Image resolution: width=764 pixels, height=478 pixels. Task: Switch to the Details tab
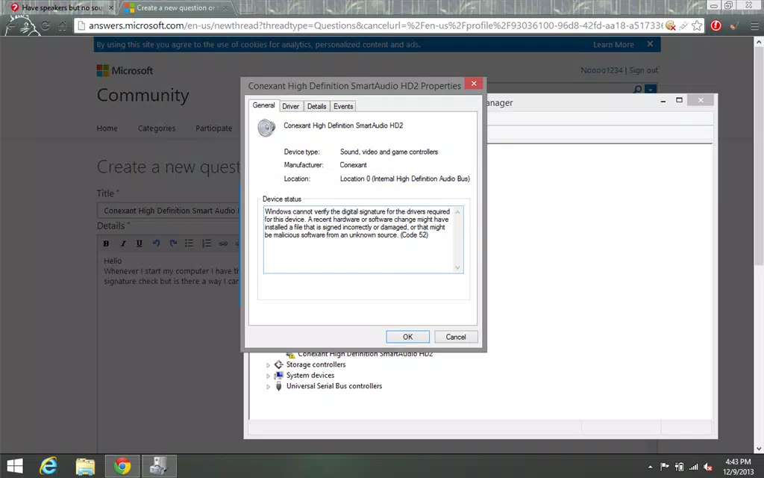[316, 106]
